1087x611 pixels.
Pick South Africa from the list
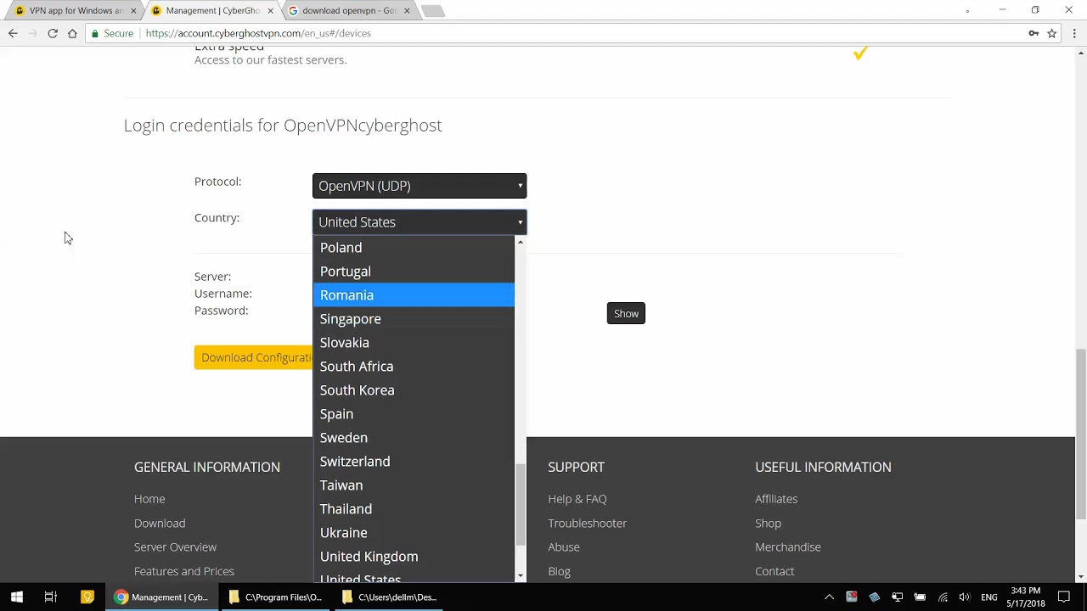click(x=414, y=367)
